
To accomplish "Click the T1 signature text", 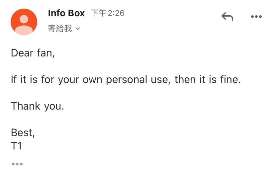I will point(16,146).
